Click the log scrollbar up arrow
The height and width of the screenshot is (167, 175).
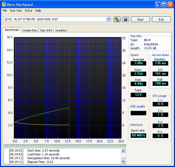[x=123, y=151]
